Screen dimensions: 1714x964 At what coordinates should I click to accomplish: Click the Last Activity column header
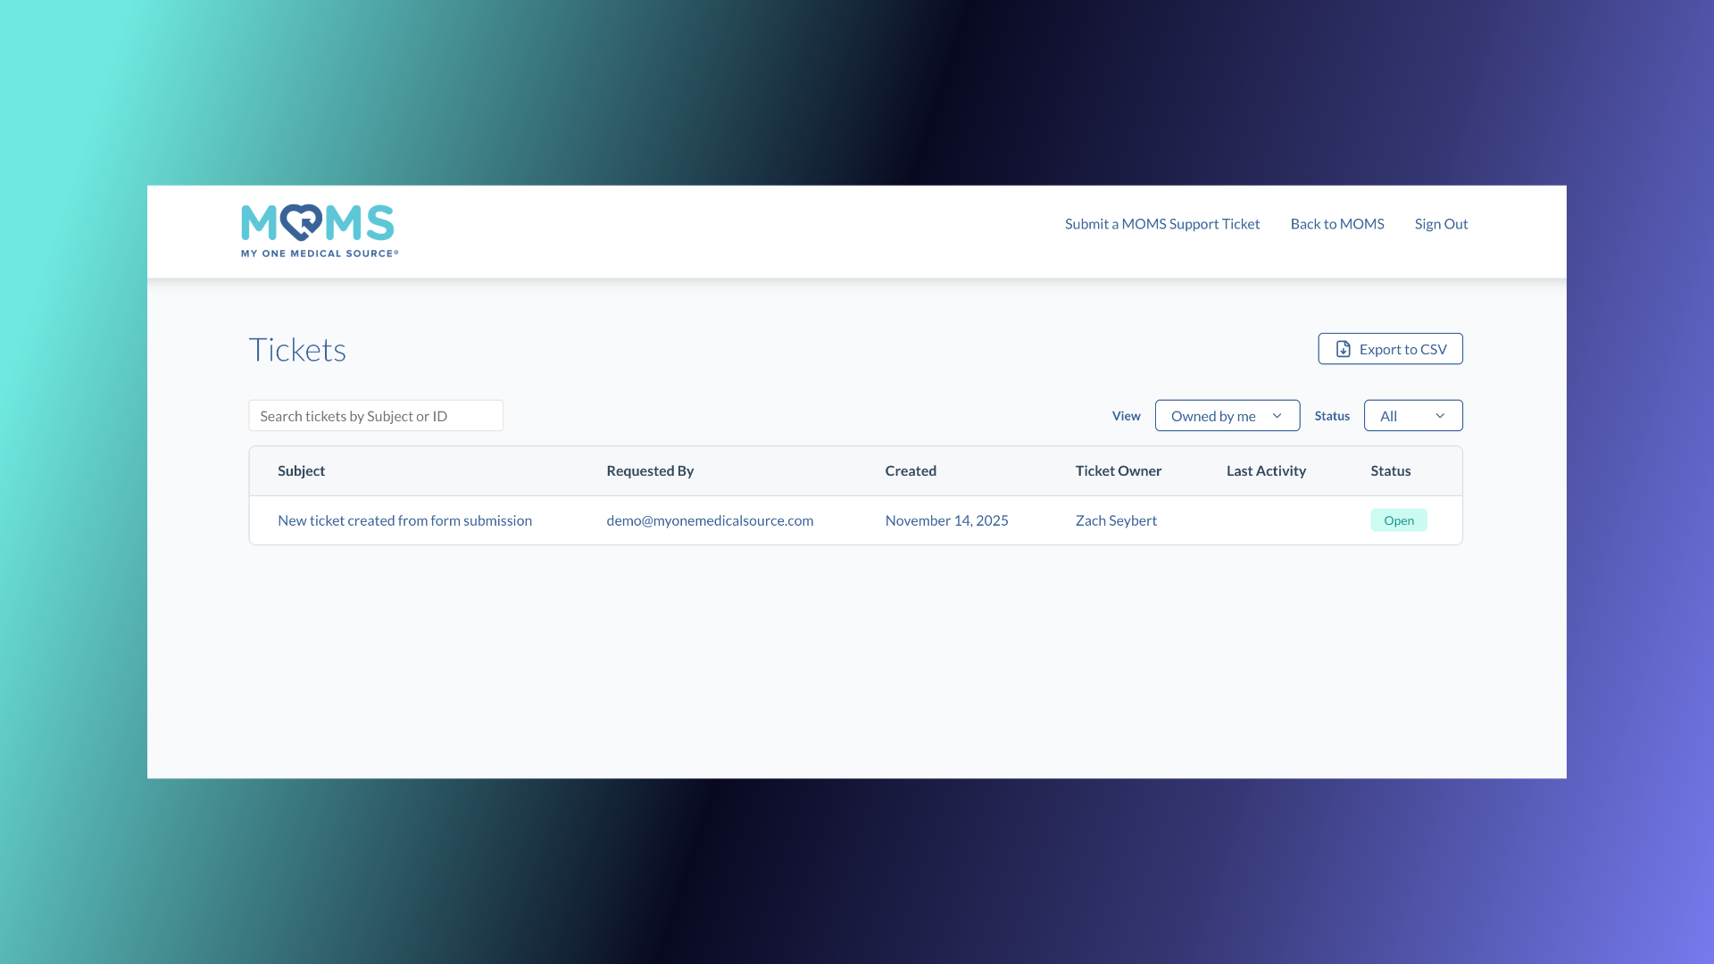pyautogui.click(x=1265, y=471)
